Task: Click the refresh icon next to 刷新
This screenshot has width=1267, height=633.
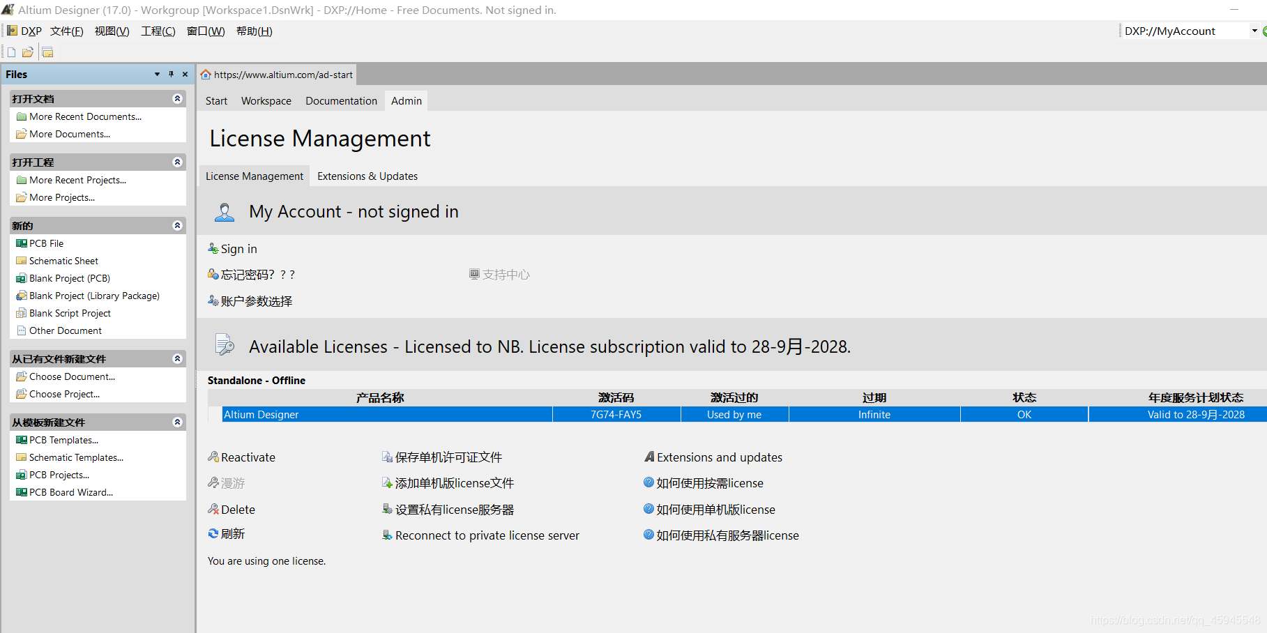Action: point(213,533)
